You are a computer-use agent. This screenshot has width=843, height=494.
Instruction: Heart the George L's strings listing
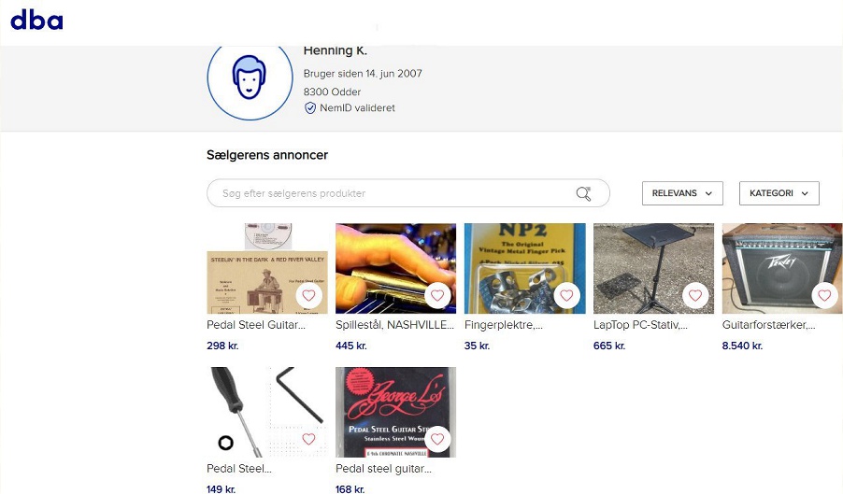point(437,439)
